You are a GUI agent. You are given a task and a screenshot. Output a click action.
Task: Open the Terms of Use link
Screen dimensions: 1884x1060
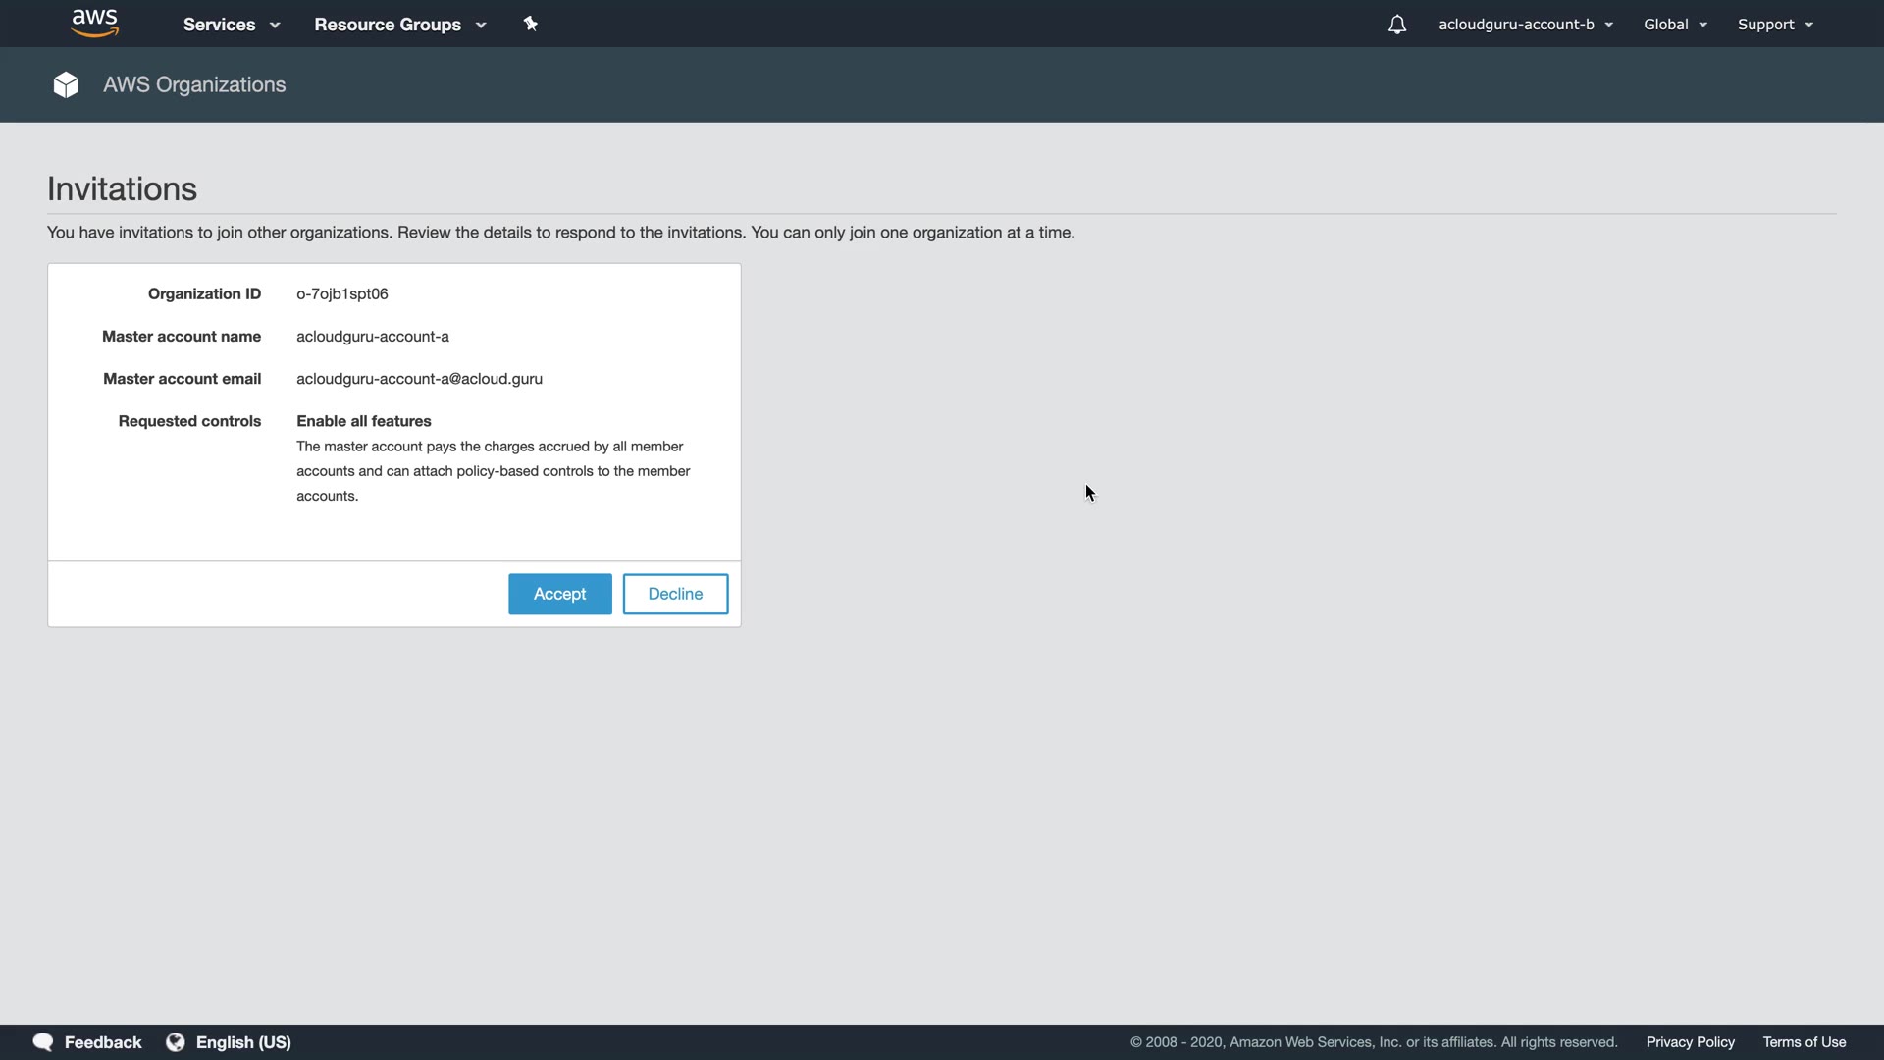[x=1804, y=1042]
